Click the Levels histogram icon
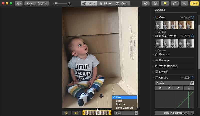Viewport: 200px width, 116px height. tap(157, 72)
